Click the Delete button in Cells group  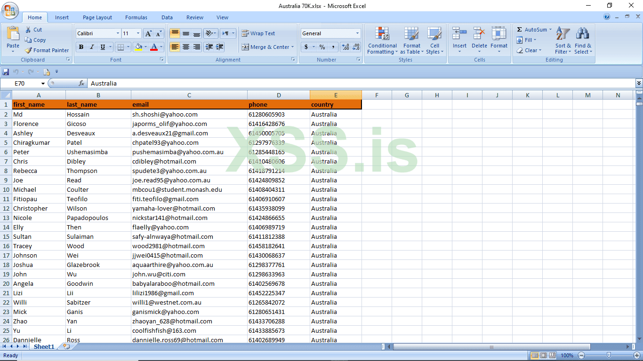click(x=479, y=40)
